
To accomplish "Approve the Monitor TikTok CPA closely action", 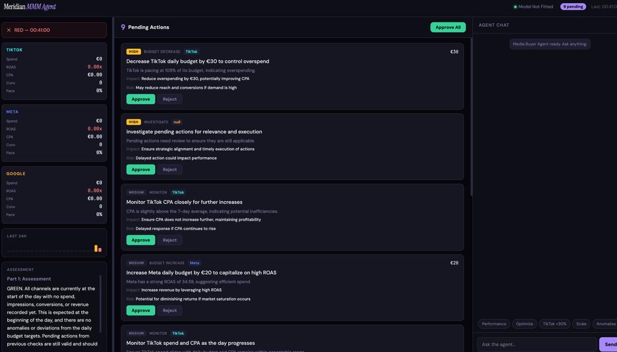I will point(140,240).
